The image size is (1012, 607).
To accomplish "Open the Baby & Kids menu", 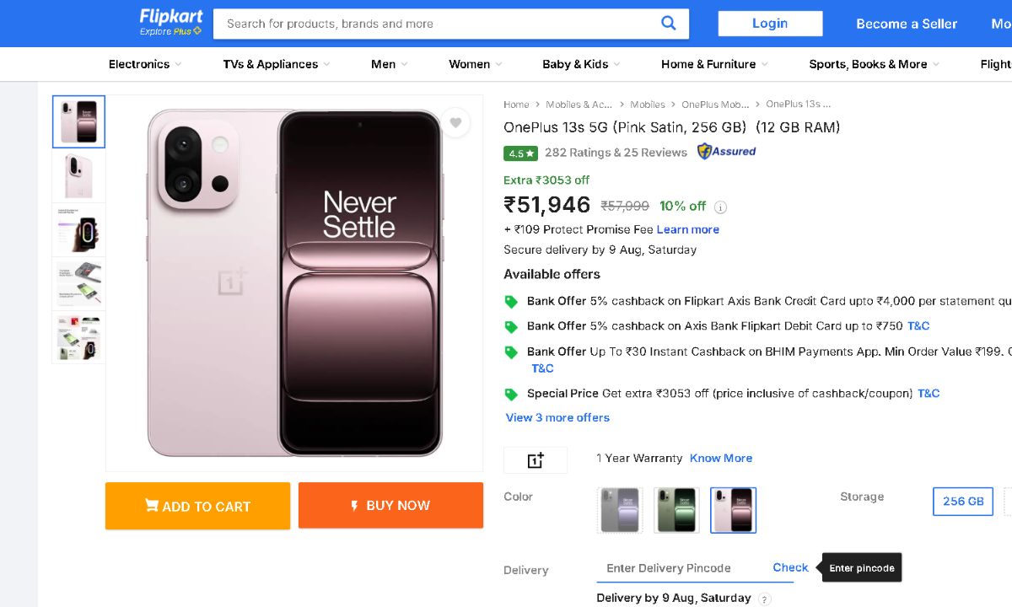I will pyautogui.click(x=580, y=64).
